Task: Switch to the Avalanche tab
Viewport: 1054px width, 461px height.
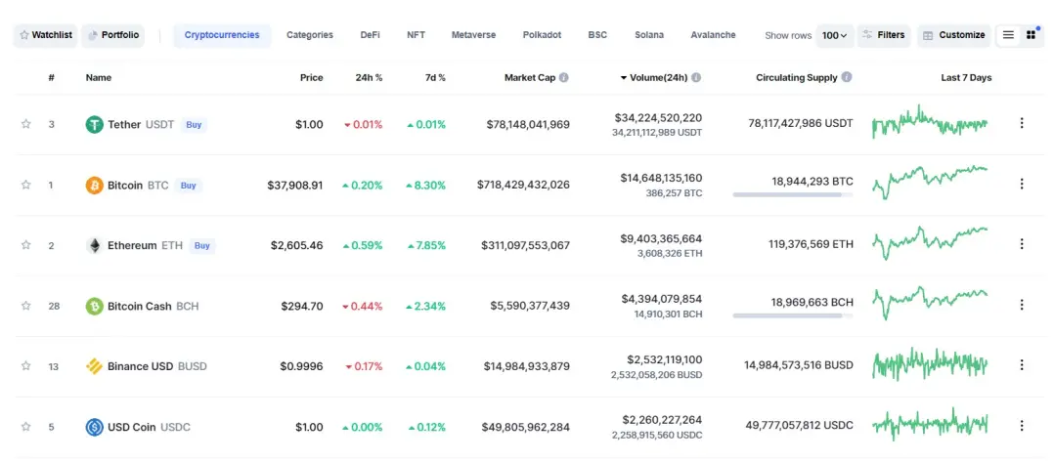Action: 713,35
